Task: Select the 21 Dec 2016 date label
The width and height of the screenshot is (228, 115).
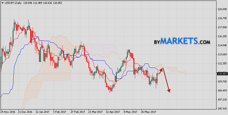Action: (x=25, y=112)
